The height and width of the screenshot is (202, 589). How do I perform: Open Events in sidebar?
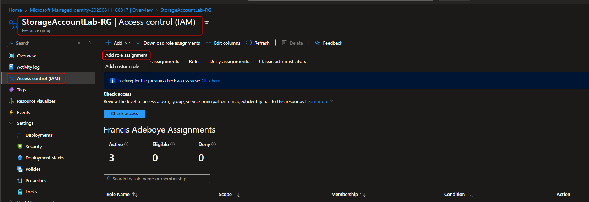(x=23, y=112)
